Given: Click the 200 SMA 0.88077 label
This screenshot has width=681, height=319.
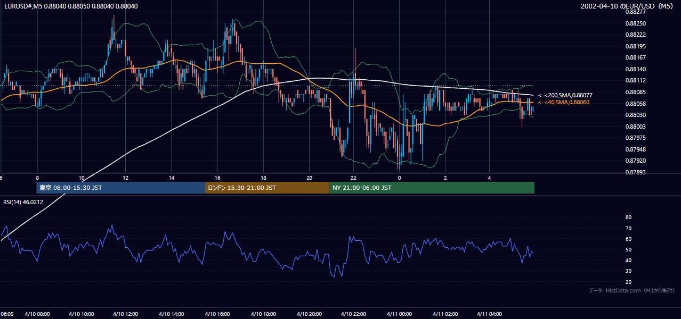Looking at the screenshot, I should pos(565,95).
